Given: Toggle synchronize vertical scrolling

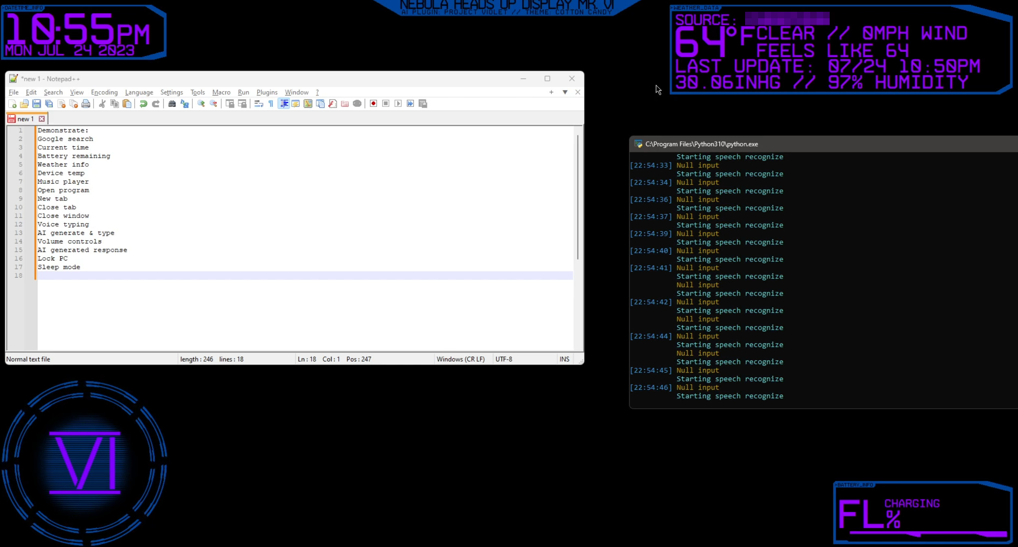Looking at the screenshot, I should tap(230, 104).
